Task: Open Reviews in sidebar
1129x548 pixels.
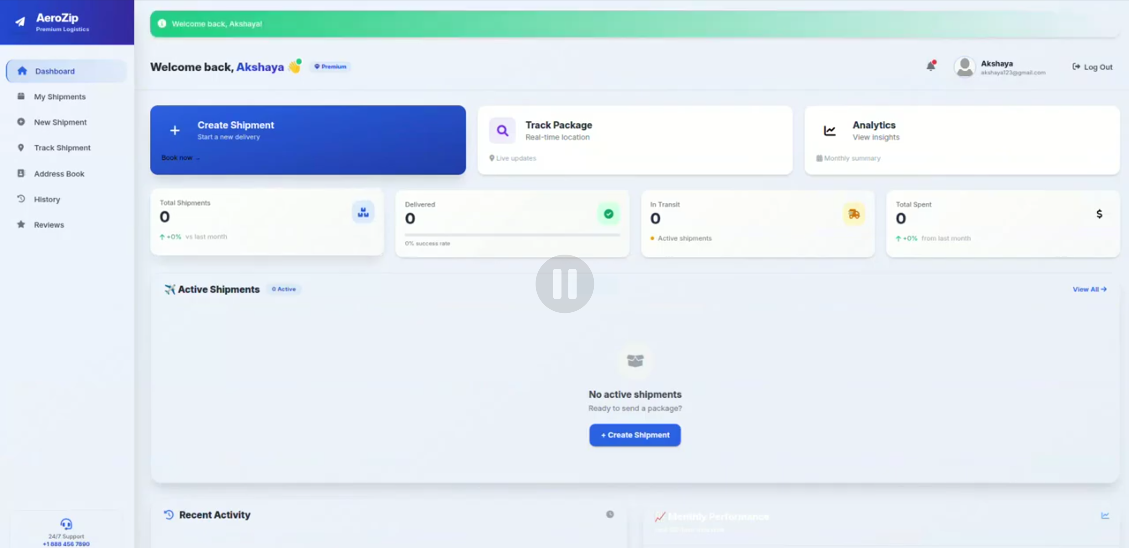Action: coord(67,225)
